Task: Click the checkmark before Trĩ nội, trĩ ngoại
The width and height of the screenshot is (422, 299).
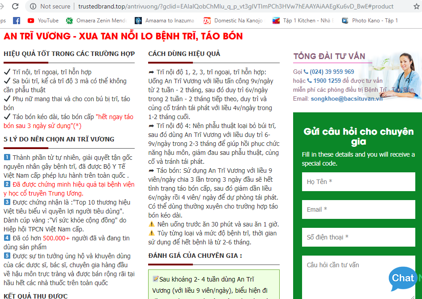Action: [7, 72]
